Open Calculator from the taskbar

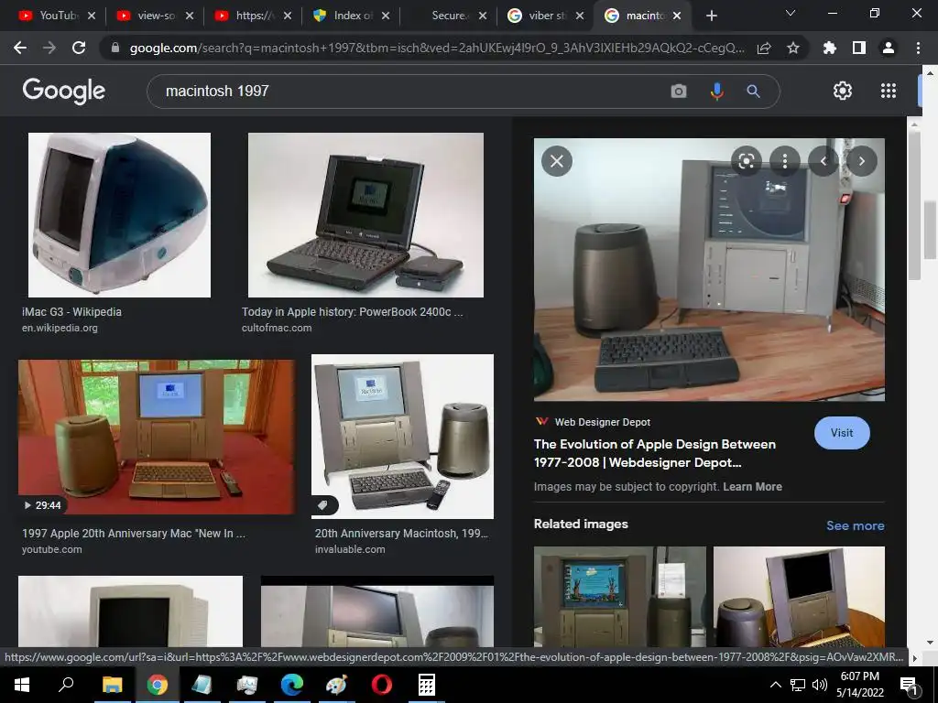coord(427,685)
